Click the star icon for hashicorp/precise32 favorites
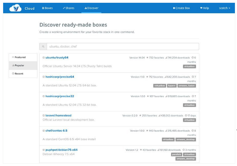Image resolution: width=237 pixels, height=166 pixels. point(148,96)
